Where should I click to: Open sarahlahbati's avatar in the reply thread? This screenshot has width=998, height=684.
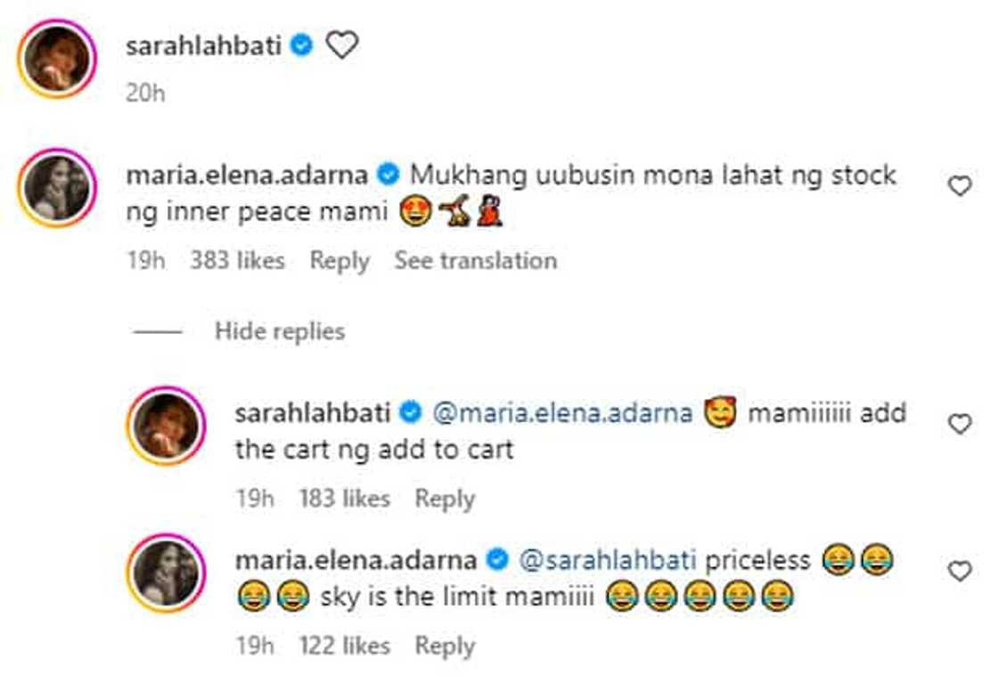pos(167,426)
